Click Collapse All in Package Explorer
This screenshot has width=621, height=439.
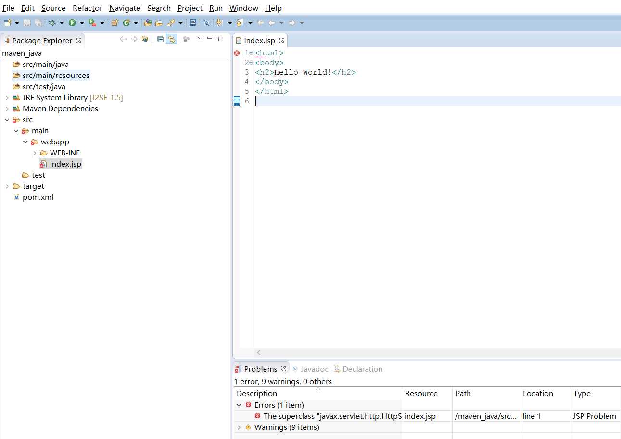160,39
